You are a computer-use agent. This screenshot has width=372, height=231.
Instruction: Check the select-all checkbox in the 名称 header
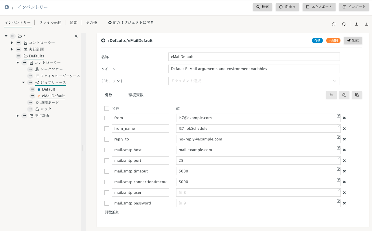[x=107, y=108]
